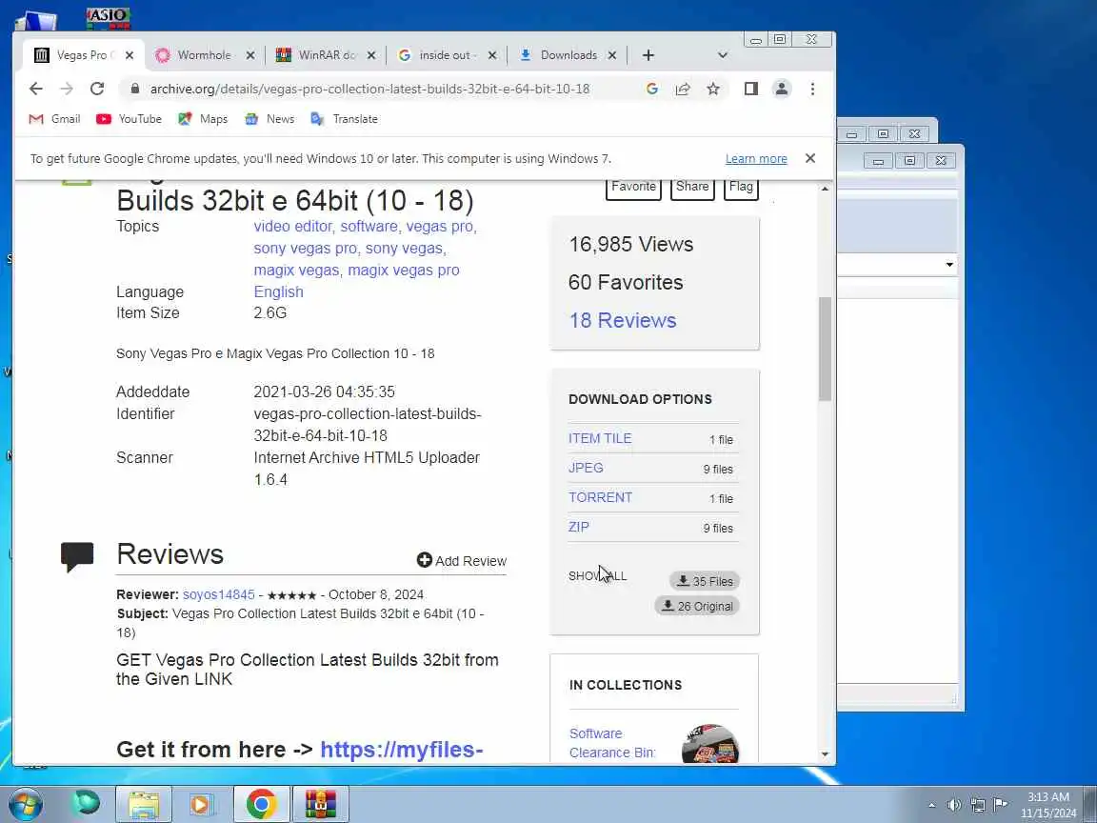The image size is (1097, 823).
Task: Open the volume speaker tray icon
Action: click(x=953, y=805)
